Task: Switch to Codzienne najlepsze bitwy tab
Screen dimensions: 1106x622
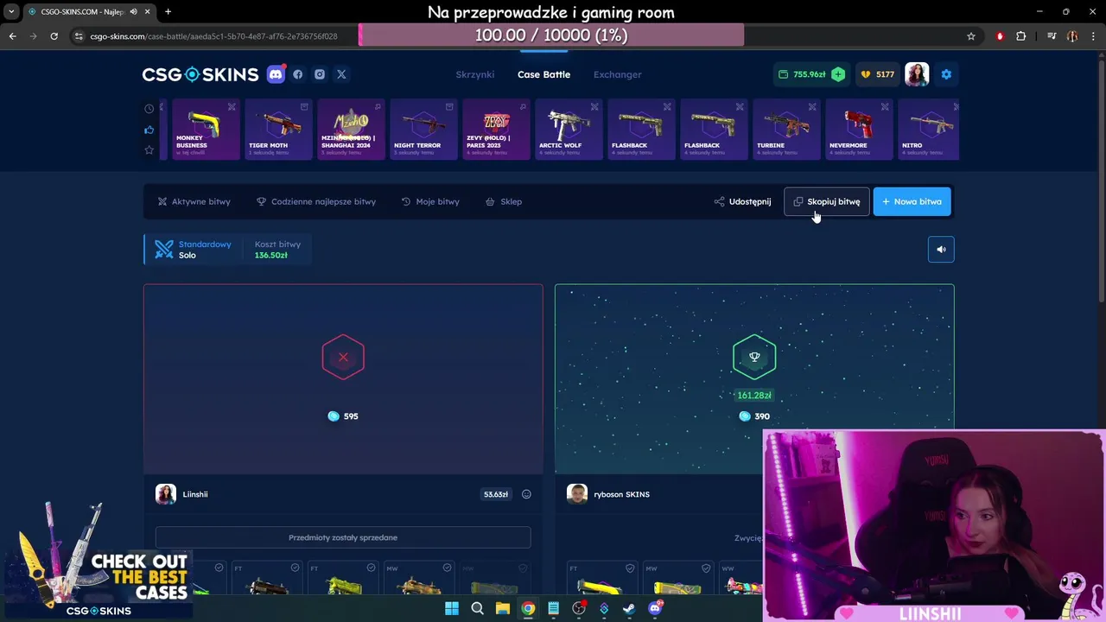Action: point(315,201)
